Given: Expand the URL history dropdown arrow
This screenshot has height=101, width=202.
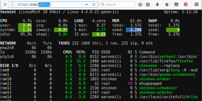Looking at the screenshot, I should click(86, 5).
